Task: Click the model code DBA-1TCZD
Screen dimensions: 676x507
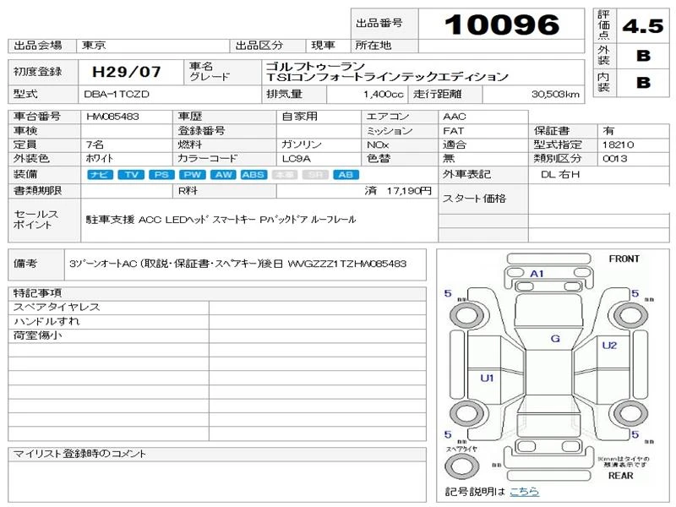Action: pyautogui.click(x=117, y=95)
